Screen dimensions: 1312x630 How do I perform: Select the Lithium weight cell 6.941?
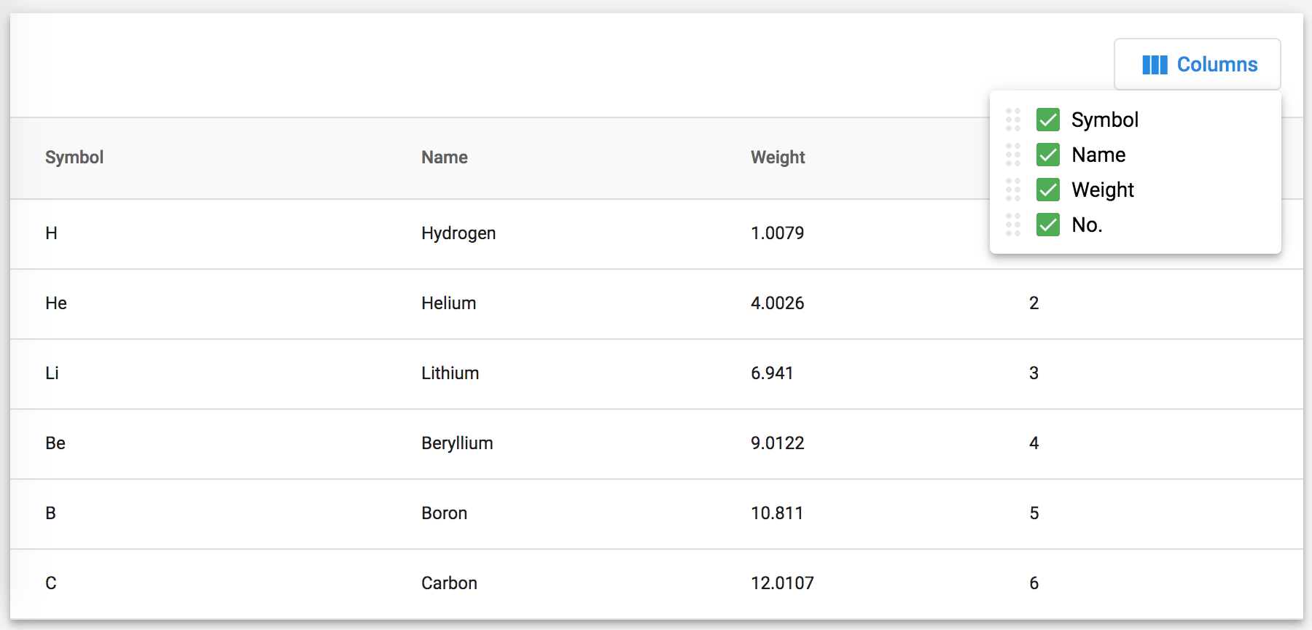(772, 373)
